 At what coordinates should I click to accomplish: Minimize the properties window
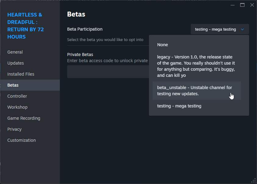point(232,5)
